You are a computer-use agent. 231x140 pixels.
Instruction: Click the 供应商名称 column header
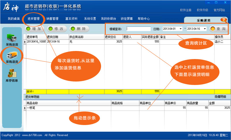click(x=87, y=37)
